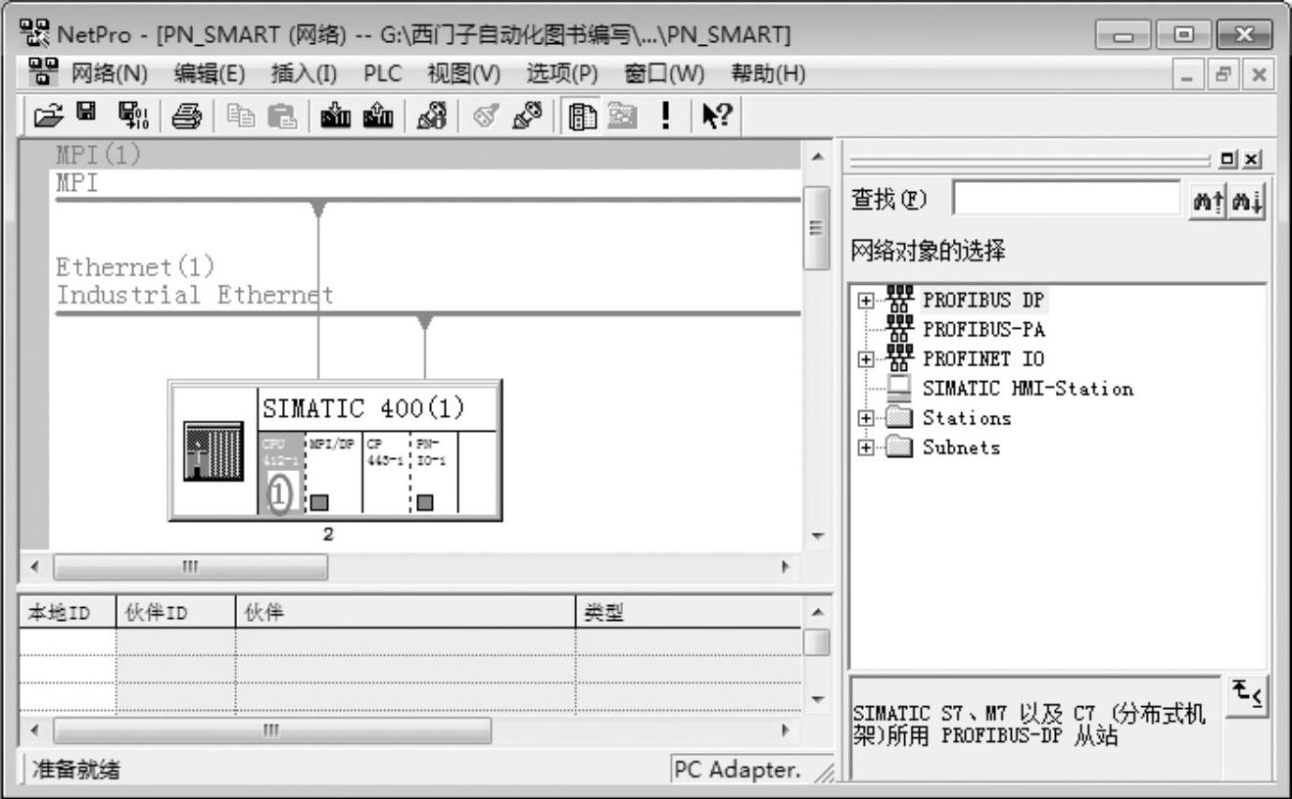Click the MPI(1) subnet label
Viewport: 1292px width, 799px height.
coord(99,157)
